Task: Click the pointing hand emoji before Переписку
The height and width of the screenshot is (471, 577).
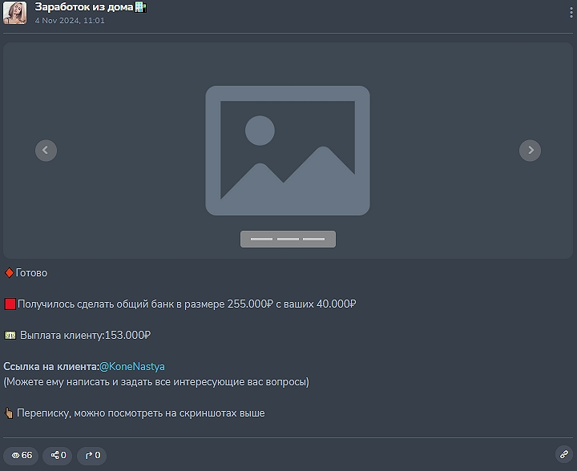Action: [10, 413]
